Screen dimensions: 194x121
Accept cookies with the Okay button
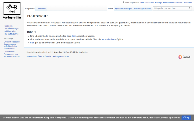click(186, 118)
